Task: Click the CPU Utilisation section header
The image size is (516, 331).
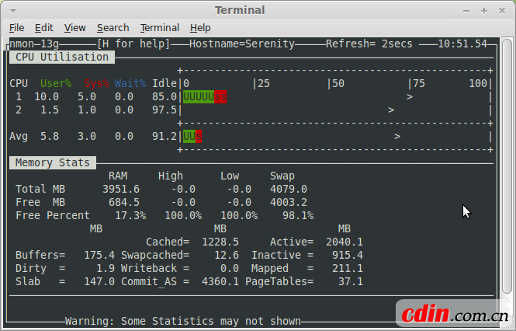Action: 62,57
